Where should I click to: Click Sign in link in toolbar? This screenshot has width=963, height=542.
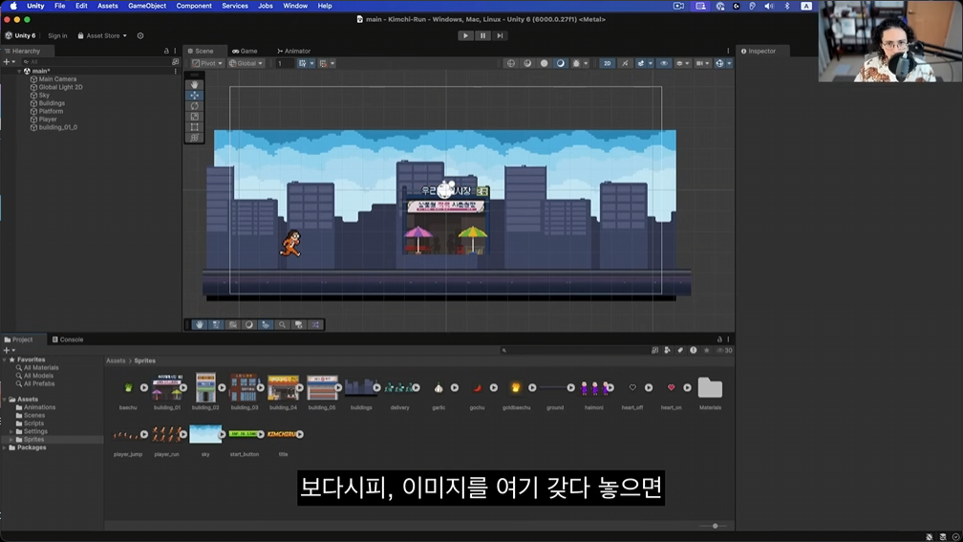[57, 35]
